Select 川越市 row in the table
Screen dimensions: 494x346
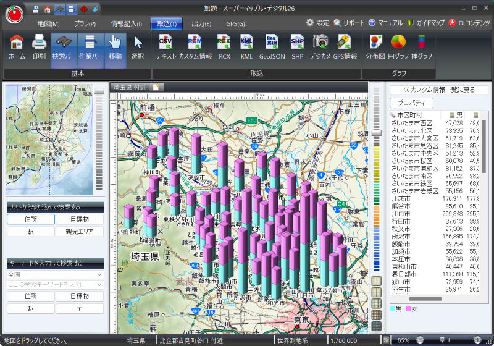pos(435,198)
